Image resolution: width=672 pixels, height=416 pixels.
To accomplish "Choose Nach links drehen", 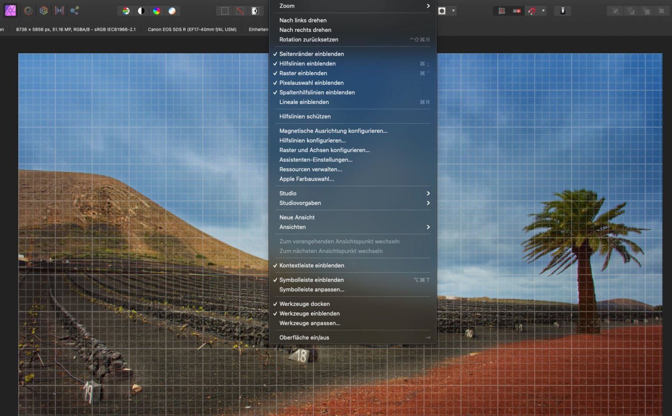I will coord(303,20).
